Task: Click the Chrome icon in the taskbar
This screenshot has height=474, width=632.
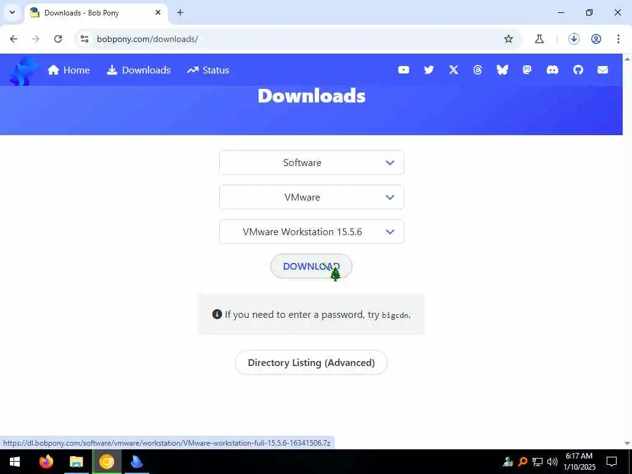Action: 107,462
